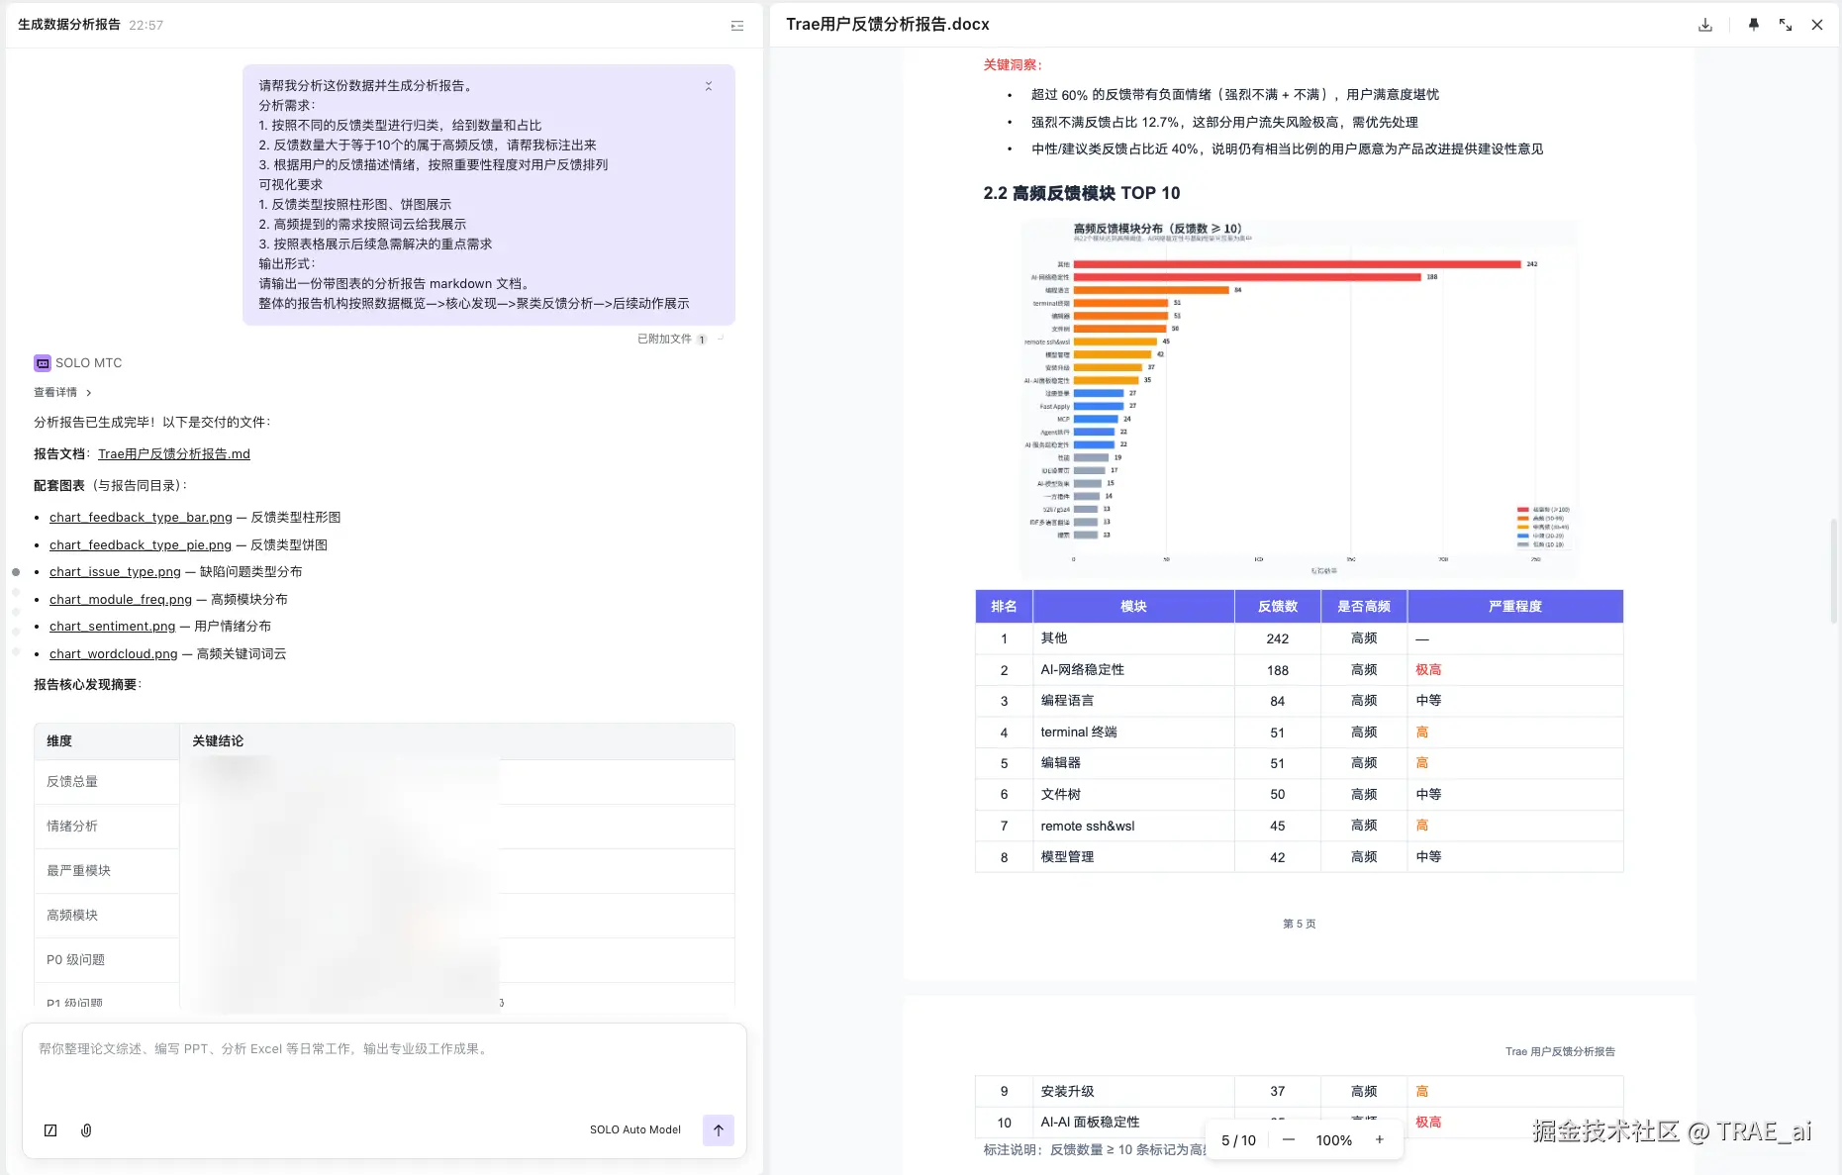Select the 编辑器 module cell
Viewport: 1842px width, 1175px height.
1133,763
